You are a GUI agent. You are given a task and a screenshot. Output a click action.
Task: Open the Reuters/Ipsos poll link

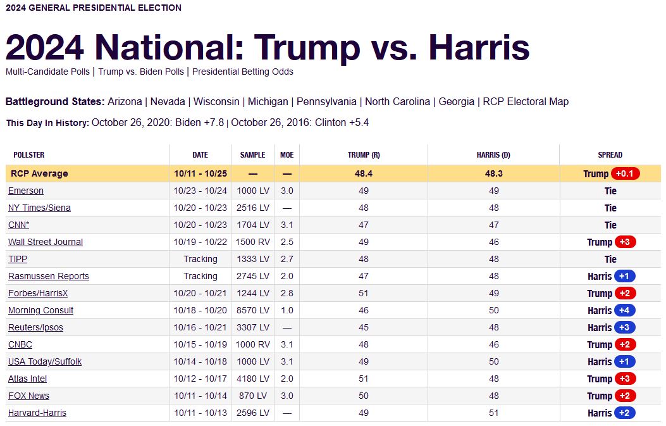click(35, 327)
